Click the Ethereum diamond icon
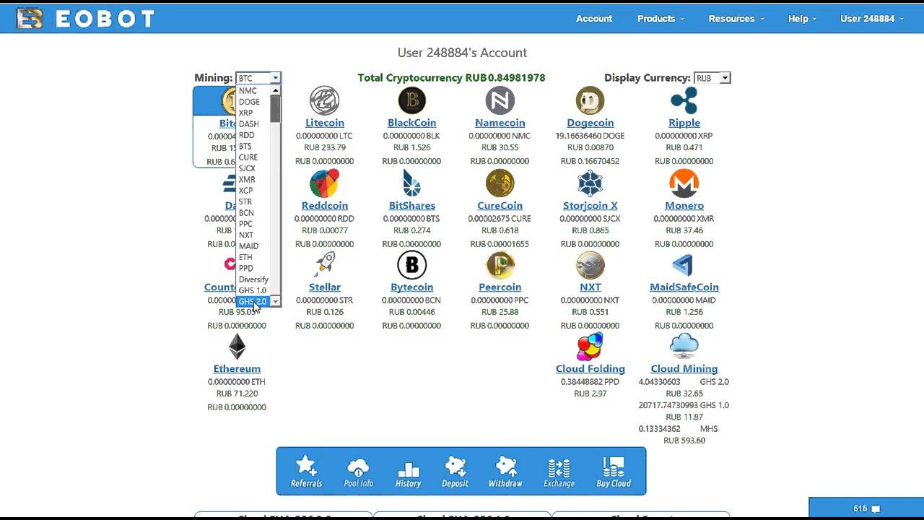This screenshot has width=924, height=520. tap(237, 347)
